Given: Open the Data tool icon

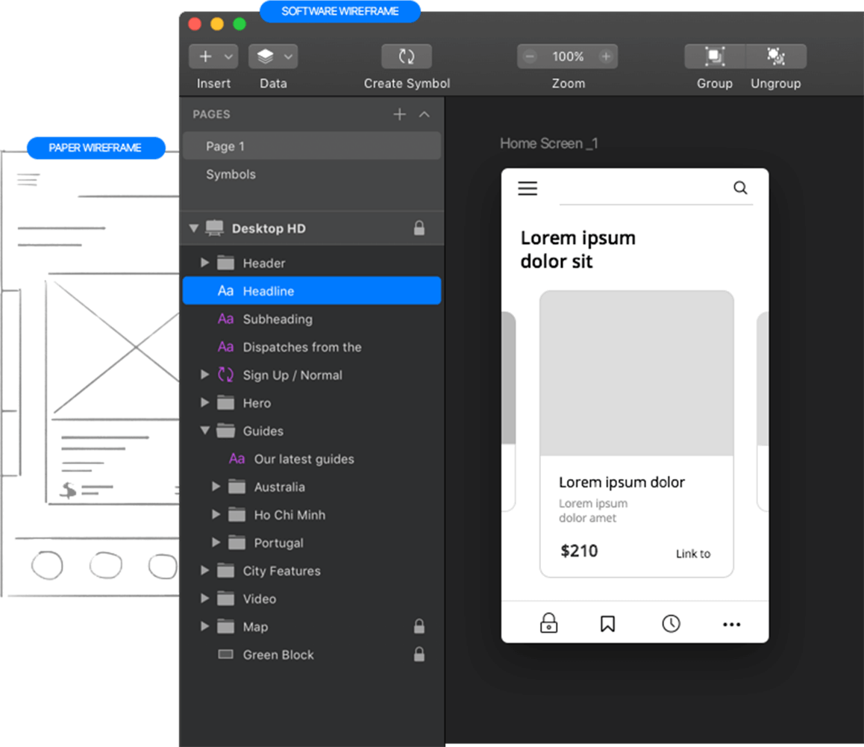Looking at the screenshot, I should pyautogui.click(x=266, y=55).
